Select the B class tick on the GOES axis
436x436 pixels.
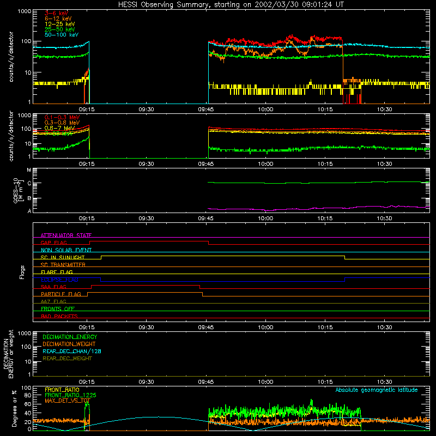coord(29,198)
